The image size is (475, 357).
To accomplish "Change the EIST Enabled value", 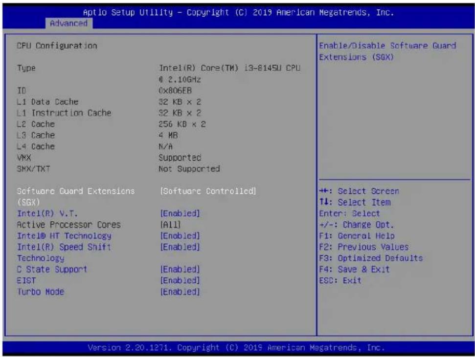I will 180,280.
